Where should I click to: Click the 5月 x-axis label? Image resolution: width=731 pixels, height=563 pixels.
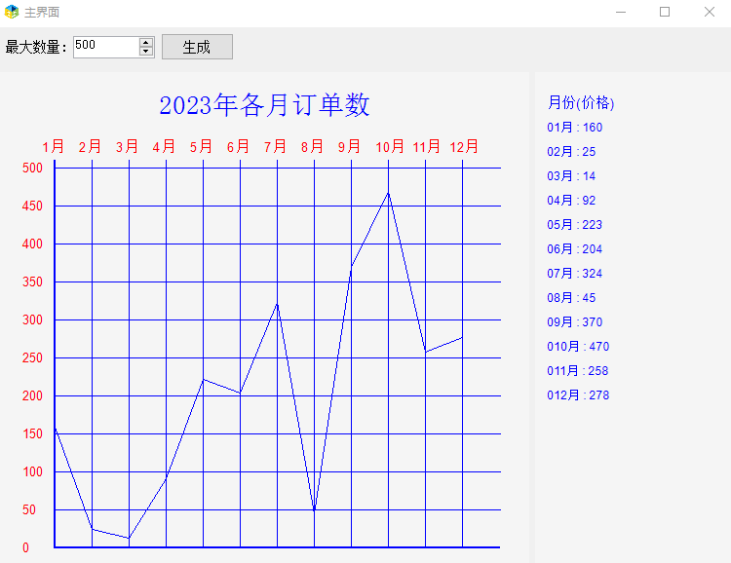point(202,147)
